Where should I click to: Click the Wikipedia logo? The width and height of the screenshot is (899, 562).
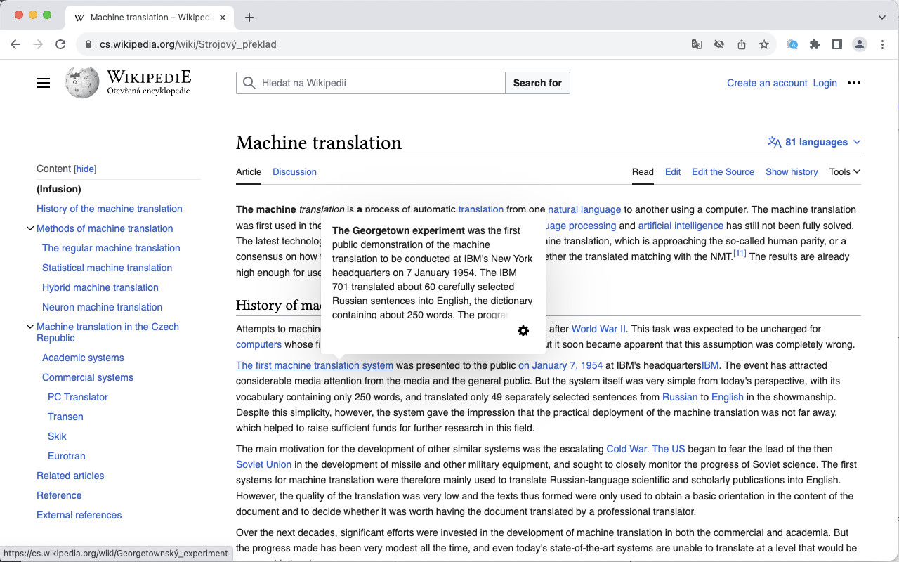tap(81, 82)
